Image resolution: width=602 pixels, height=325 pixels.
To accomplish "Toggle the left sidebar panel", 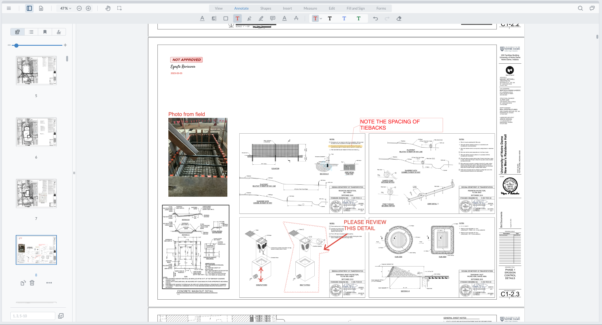I will 29,8.
